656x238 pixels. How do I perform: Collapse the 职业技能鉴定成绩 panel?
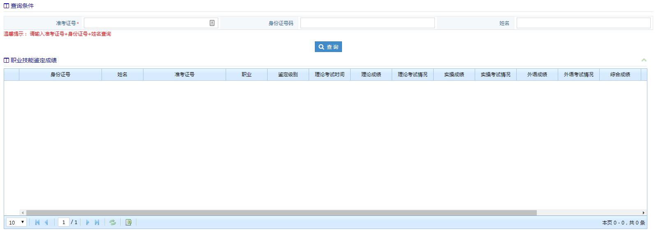point(644,60)
